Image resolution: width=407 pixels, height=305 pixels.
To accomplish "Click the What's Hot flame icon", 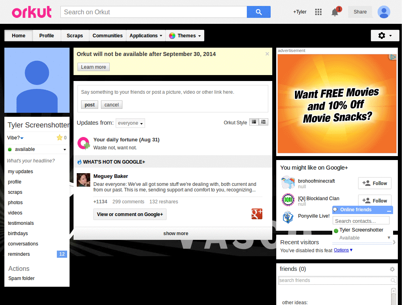I will click(79, 162).
